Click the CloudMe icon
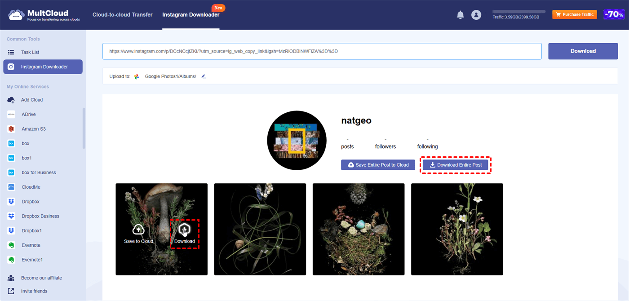This screenshot has width=629, height=301. [11, 187]
